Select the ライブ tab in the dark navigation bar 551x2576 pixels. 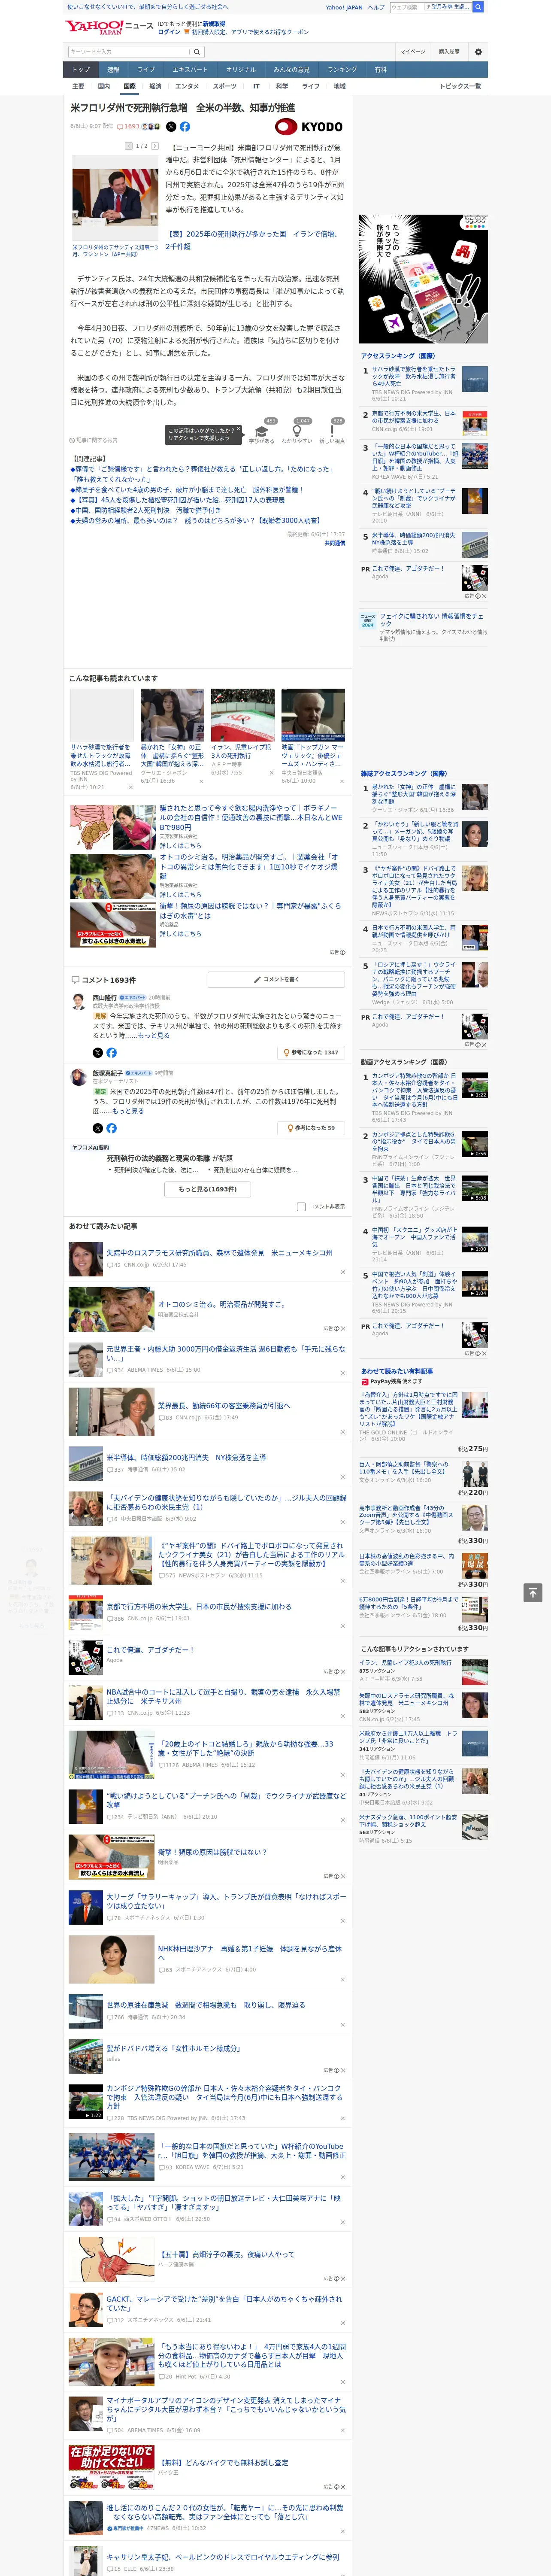coord(146,70)
